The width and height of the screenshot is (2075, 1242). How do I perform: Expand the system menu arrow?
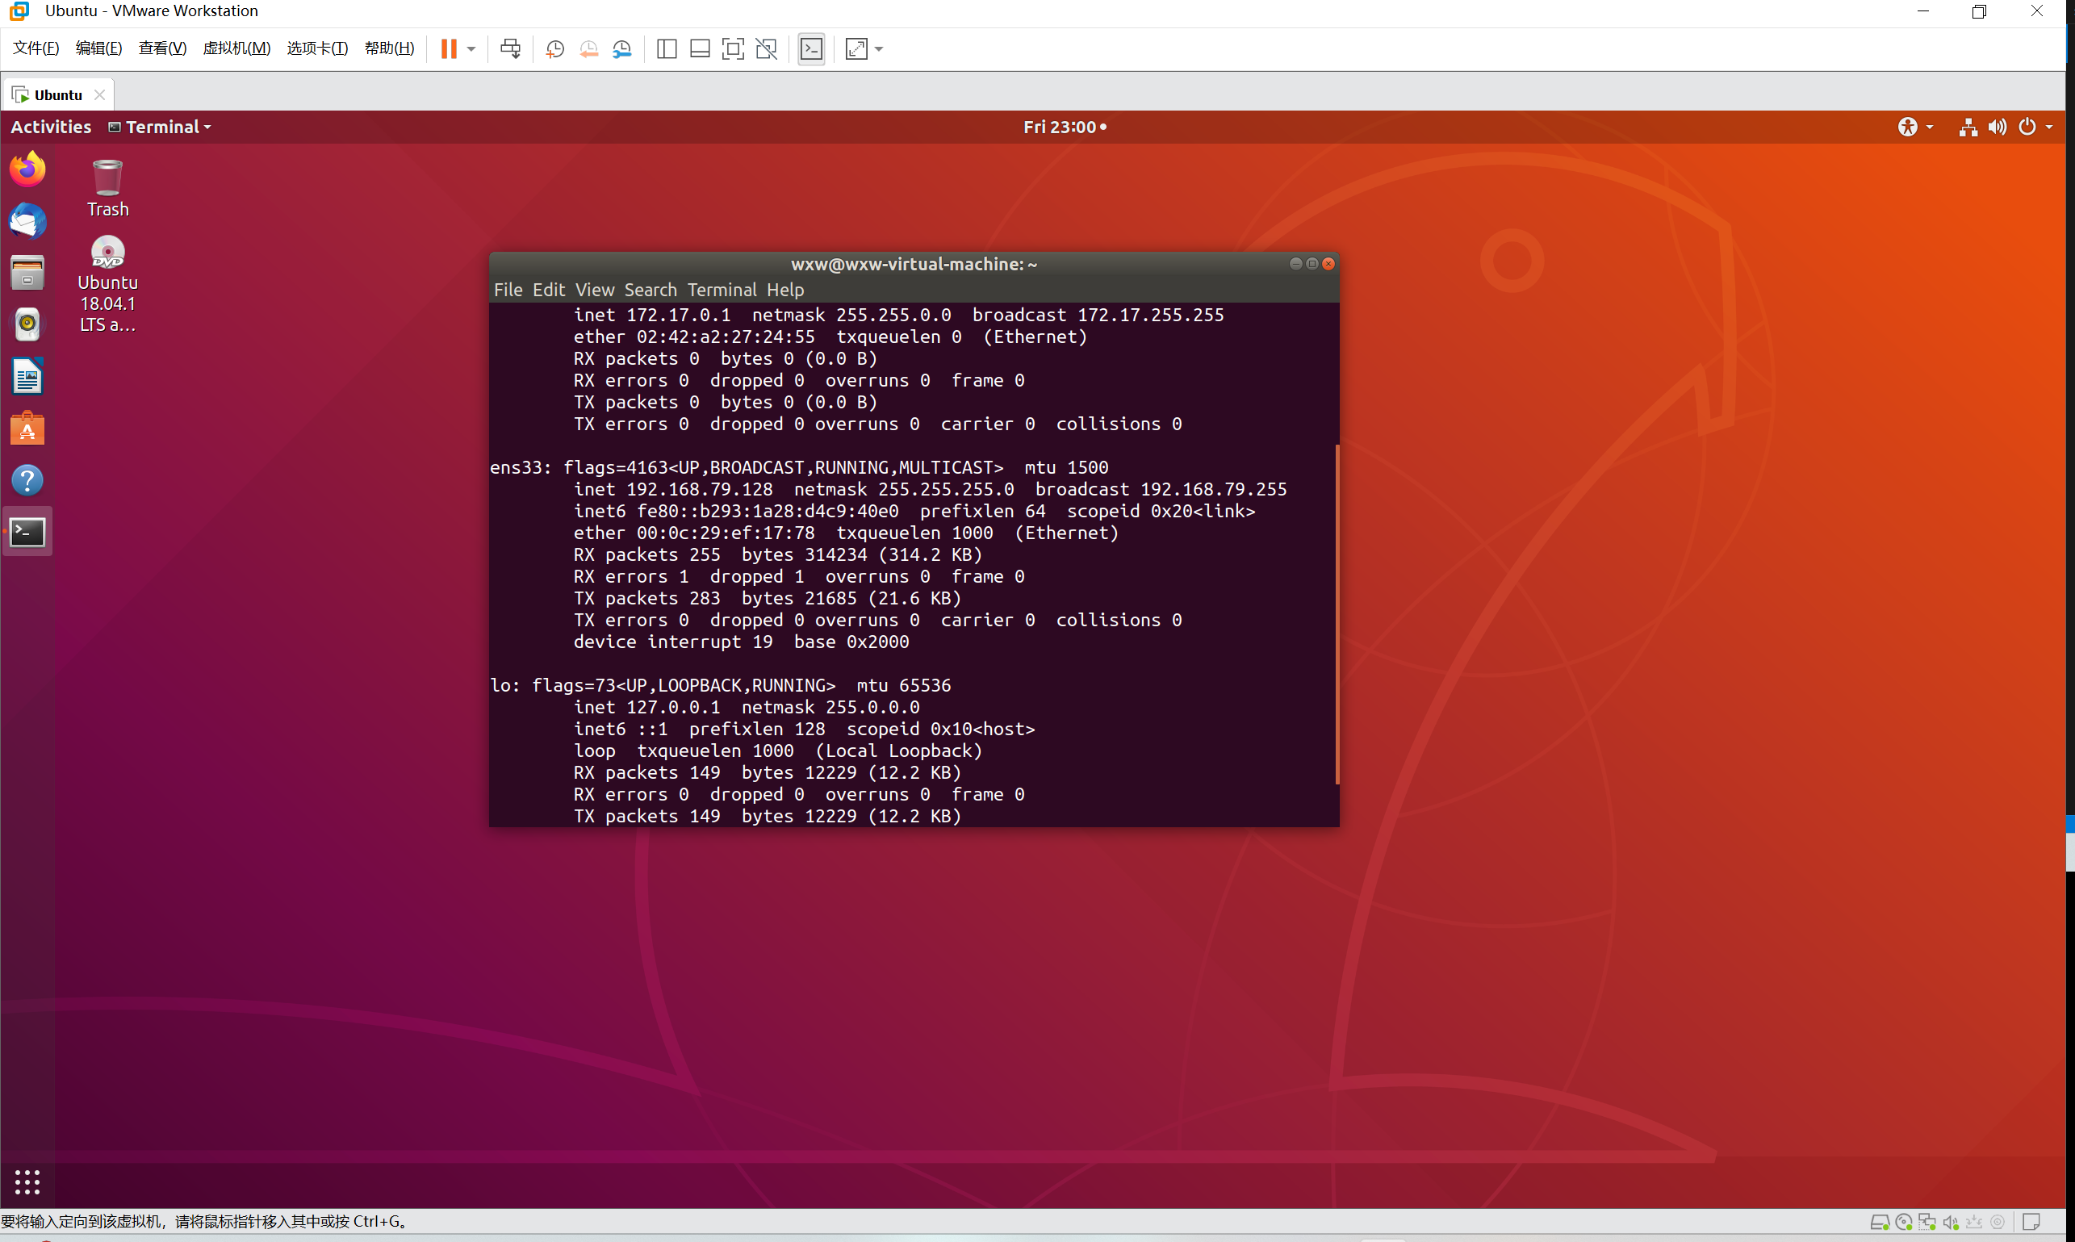(x=2049, y=128)
